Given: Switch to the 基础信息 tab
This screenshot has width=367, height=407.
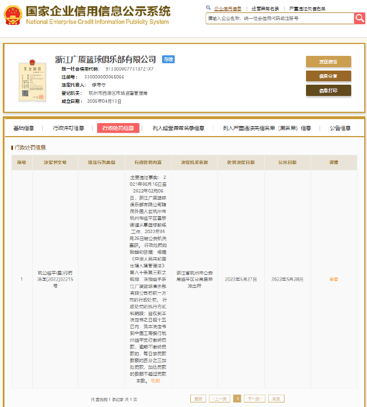Looking at the screenshot, I should [24, 128].
